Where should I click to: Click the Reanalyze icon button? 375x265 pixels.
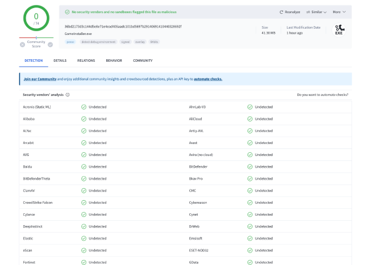[x=289, y=12]
